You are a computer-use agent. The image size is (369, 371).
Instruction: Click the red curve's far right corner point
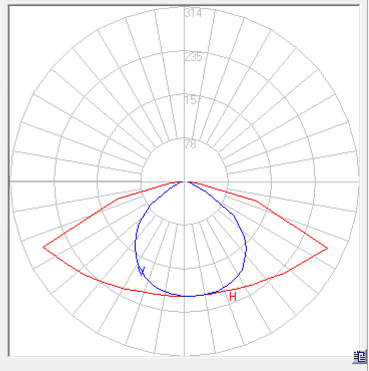pos(327,248)
